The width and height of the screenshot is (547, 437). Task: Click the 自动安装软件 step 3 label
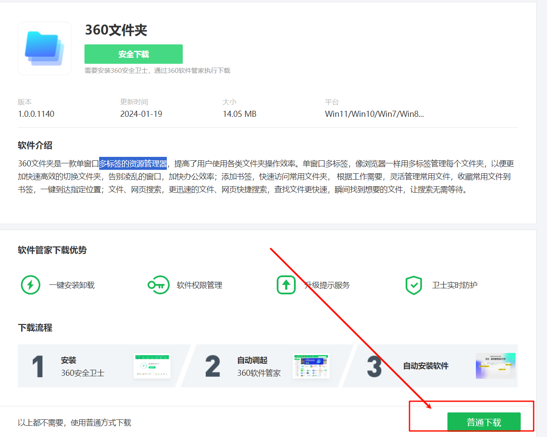pos(426,366)
